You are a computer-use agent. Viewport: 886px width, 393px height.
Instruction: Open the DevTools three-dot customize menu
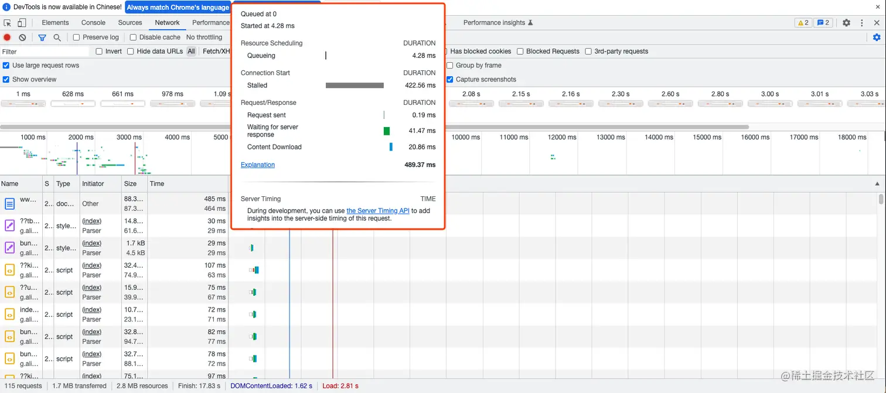tap(862, 23)
